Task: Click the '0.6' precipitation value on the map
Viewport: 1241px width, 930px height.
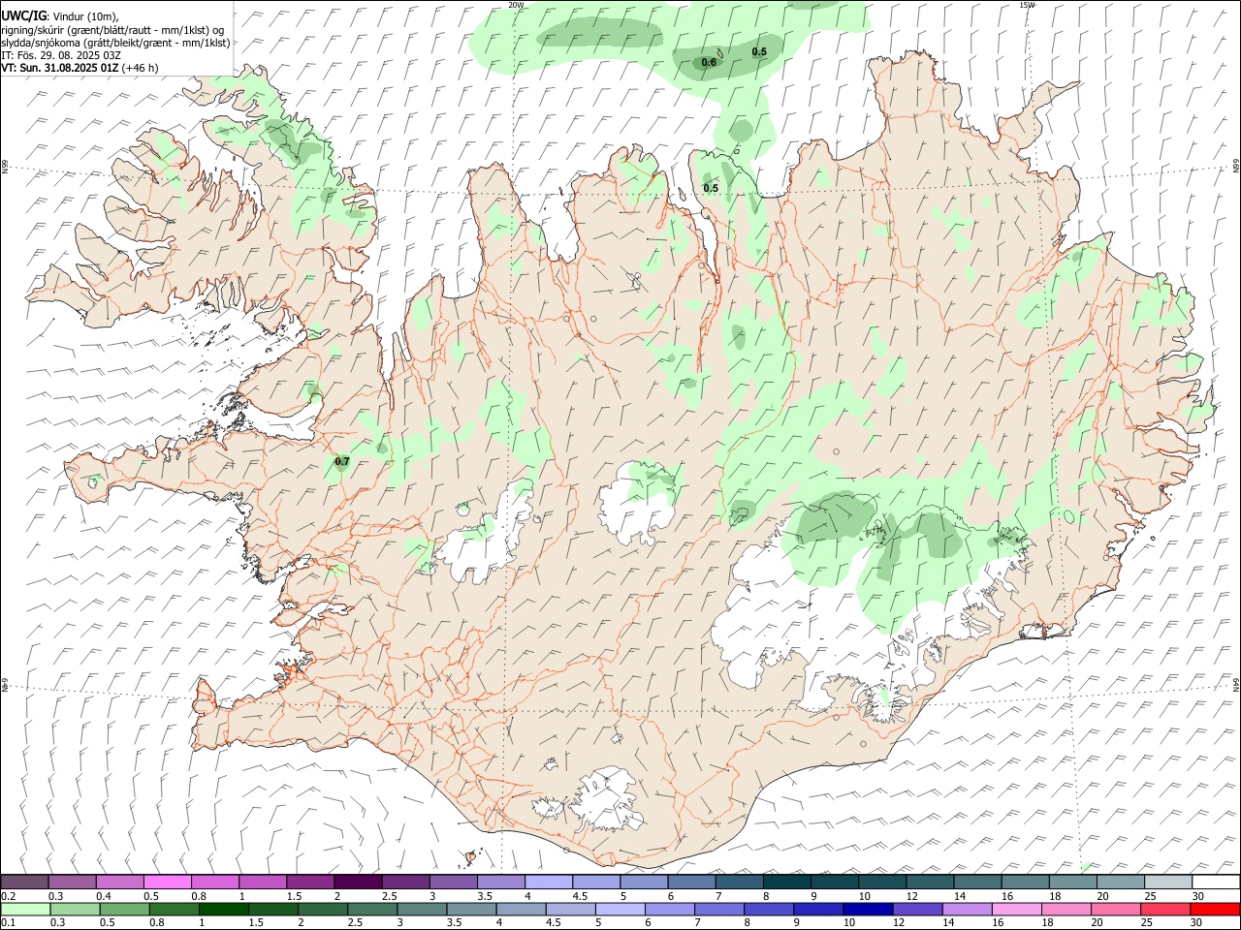Action: pos(709,63)
